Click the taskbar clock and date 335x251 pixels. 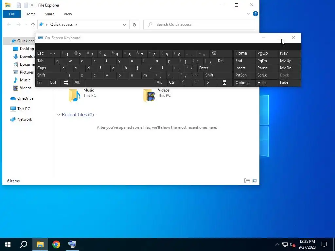pos(307,244)
